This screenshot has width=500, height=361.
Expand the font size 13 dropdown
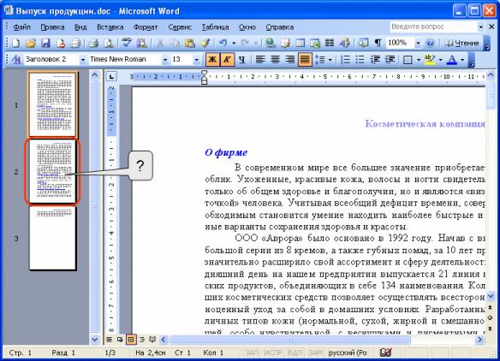point(196,60)
